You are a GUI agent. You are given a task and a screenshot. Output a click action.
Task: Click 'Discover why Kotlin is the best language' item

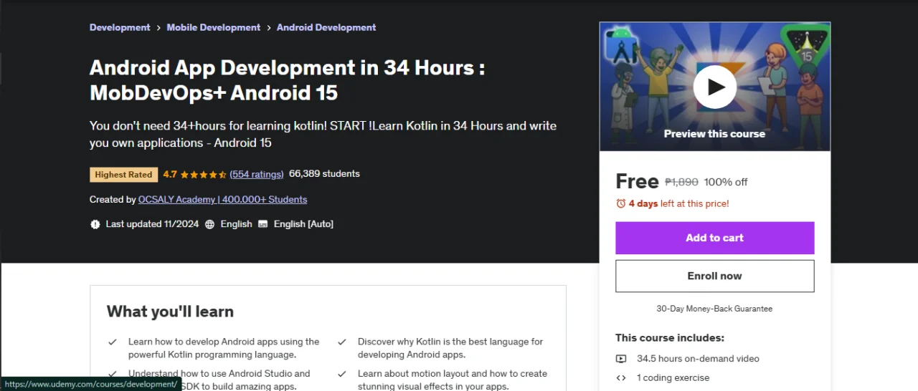[x=450, y=348]
